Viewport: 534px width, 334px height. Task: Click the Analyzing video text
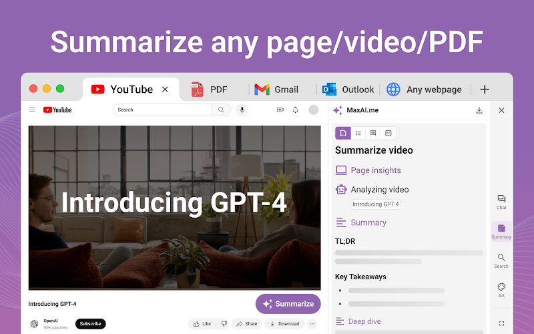click(380, 190)
